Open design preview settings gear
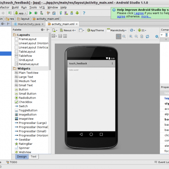This screenshot has height=169, width=169. click(157, 36)
